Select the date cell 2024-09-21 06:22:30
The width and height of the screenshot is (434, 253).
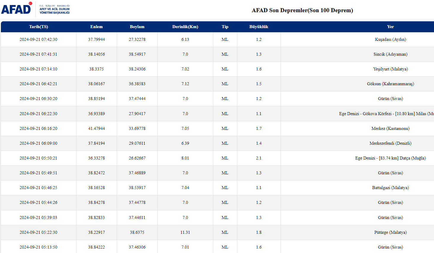[39, 114]
